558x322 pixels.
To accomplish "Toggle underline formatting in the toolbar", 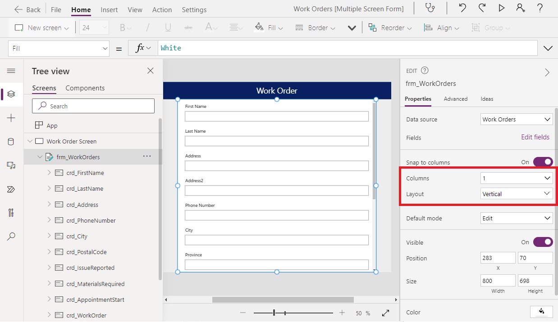I will 168,27.
